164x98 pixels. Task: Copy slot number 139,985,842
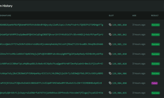[x=110, y=34]
